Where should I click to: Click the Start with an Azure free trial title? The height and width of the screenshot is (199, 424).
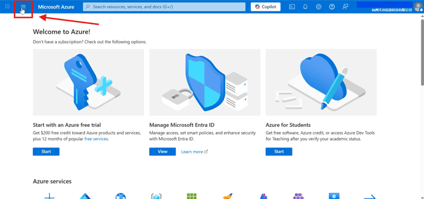click(67, 125)
